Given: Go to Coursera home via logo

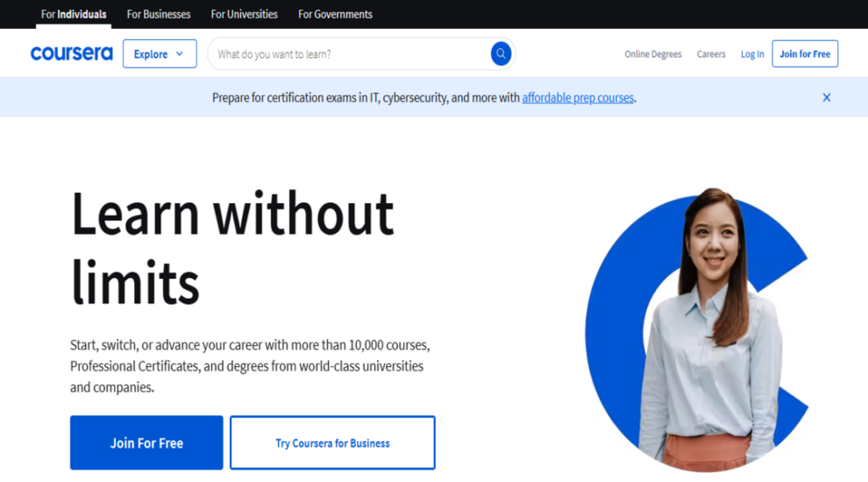Looking at the screenshot, I should pos(71,53).
